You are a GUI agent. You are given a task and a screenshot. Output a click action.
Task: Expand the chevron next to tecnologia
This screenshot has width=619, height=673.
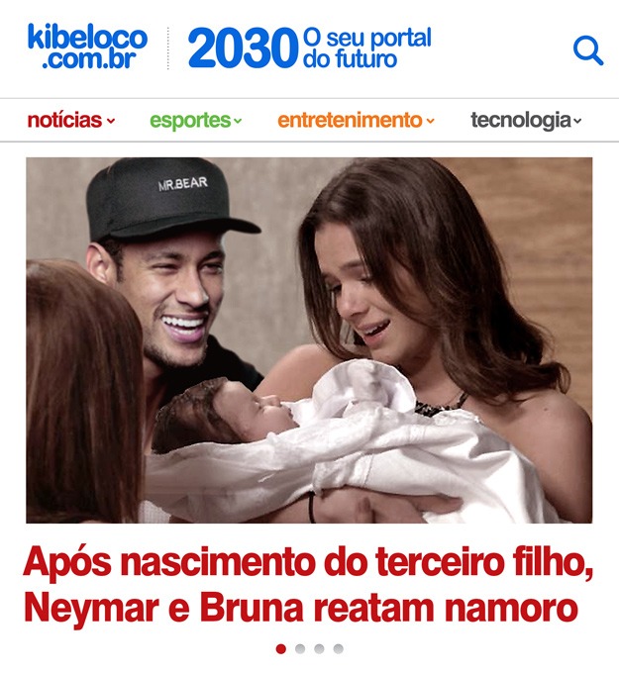coord(577,121)
